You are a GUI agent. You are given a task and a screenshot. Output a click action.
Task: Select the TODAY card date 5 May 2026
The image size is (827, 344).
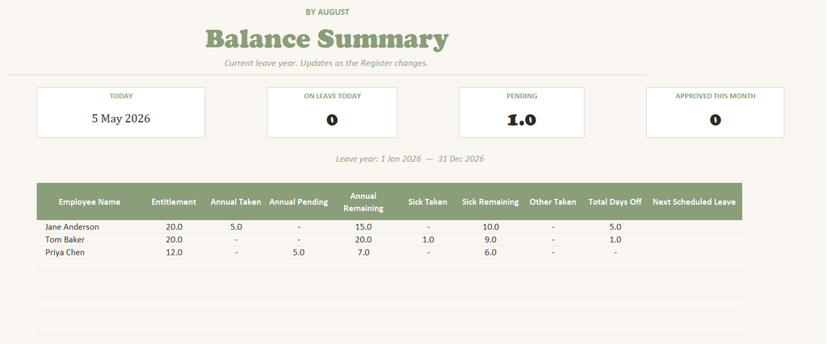click(121, 119)
